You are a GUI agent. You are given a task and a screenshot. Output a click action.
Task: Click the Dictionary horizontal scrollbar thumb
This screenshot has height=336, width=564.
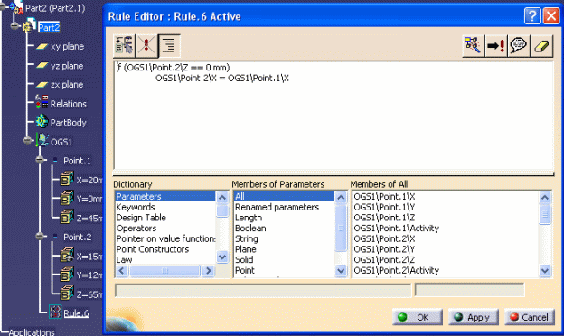164,271
